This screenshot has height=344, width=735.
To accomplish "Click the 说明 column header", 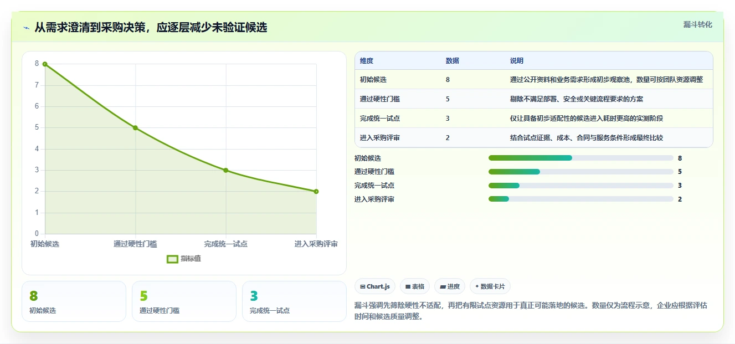I will (x=516, y=61).
